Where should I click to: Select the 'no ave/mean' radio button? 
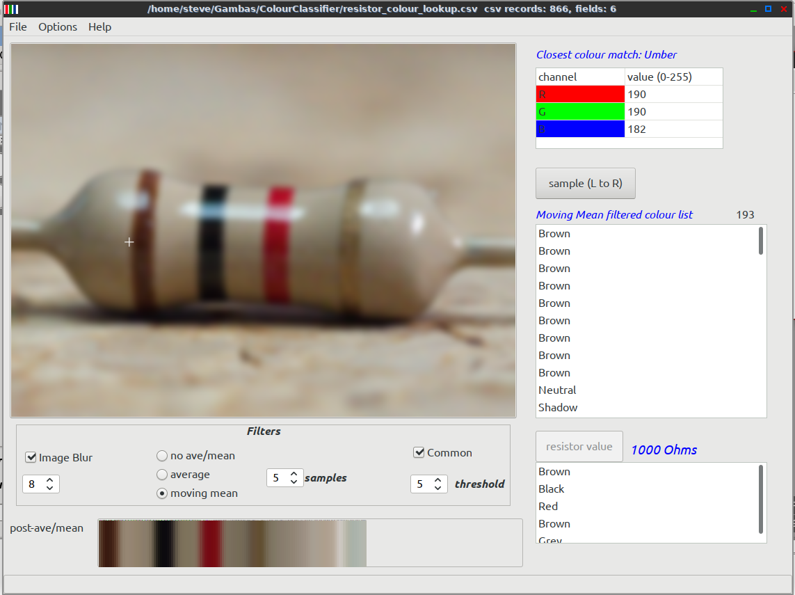(x=162, y=456)
